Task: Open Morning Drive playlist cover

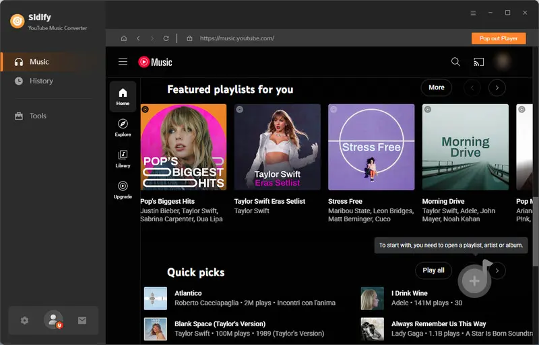Action: (x=466, y=147)
